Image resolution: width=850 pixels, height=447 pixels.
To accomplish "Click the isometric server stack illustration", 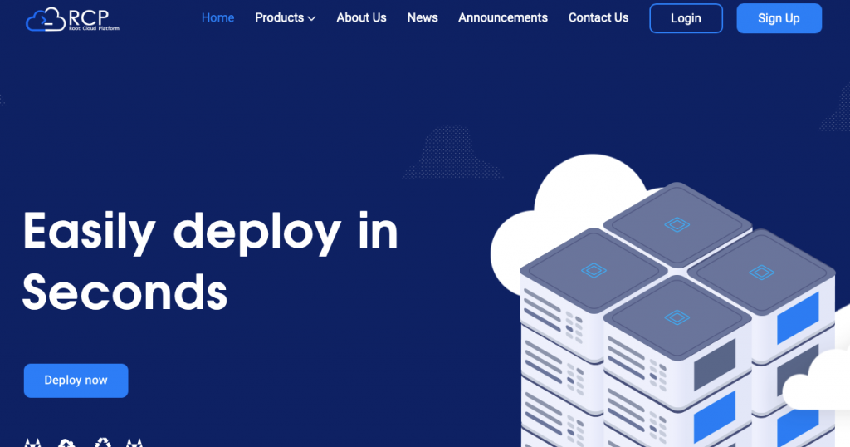I will coord(677,315).
